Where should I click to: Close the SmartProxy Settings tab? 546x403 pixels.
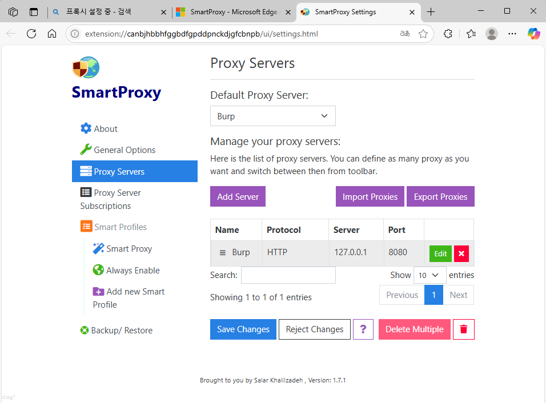(x=412, y=12)
